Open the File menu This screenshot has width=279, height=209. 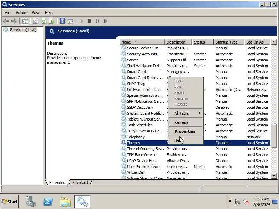click(7, 13)
